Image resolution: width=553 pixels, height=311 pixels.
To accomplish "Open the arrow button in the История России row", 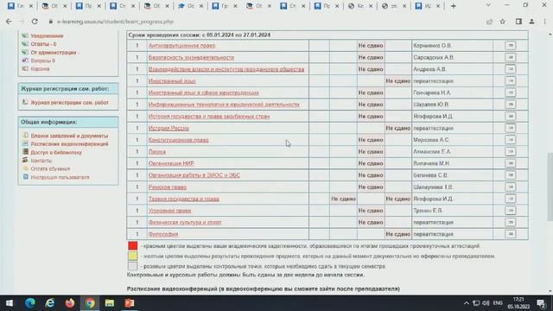I will [x=511, y=128].
